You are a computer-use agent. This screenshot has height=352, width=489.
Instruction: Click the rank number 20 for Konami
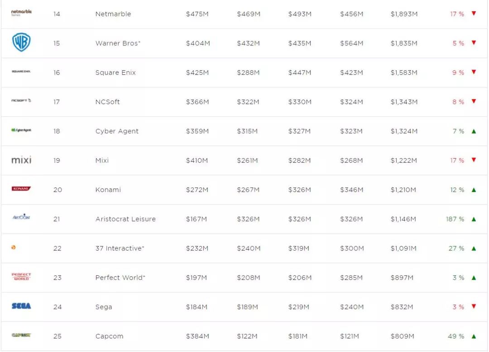click(x=58, y=190)
